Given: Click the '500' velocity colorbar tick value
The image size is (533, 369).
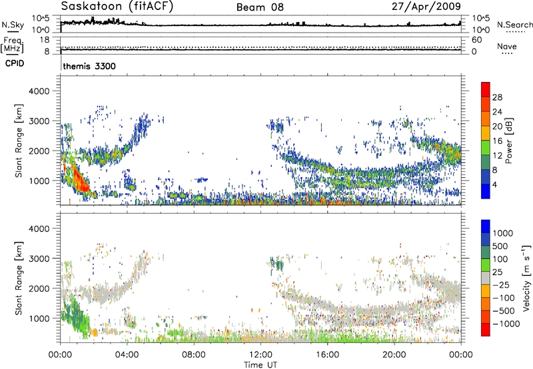Looking at the screenshot, I should click(499, 246).
